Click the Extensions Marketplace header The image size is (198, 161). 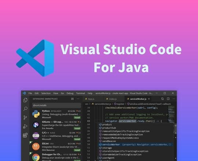coord(45,99)
